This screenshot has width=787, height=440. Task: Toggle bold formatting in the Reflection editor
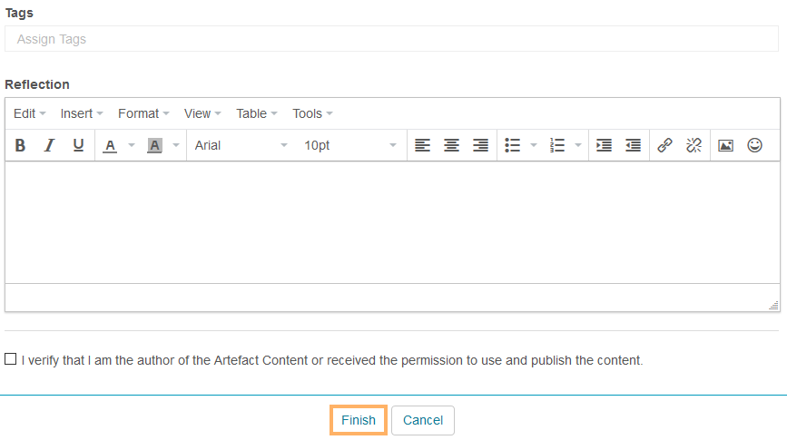click(21, 145)
